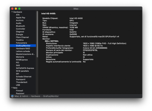Select Schede Ethernet entry
Image resolution: width=152 pixels, height=111 pixels.
tap(24, 76)
